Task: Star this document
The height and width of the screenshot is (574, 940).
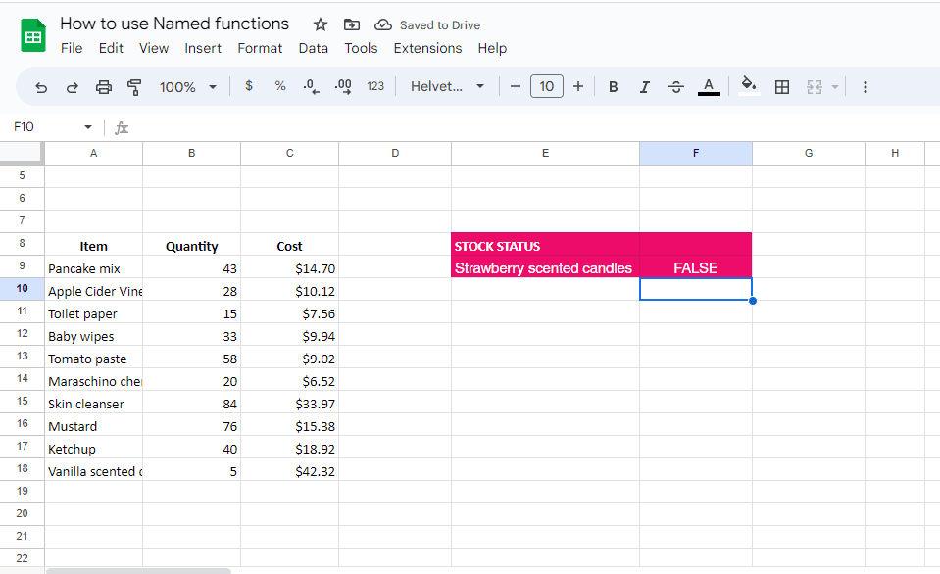Action: (320, 24)
